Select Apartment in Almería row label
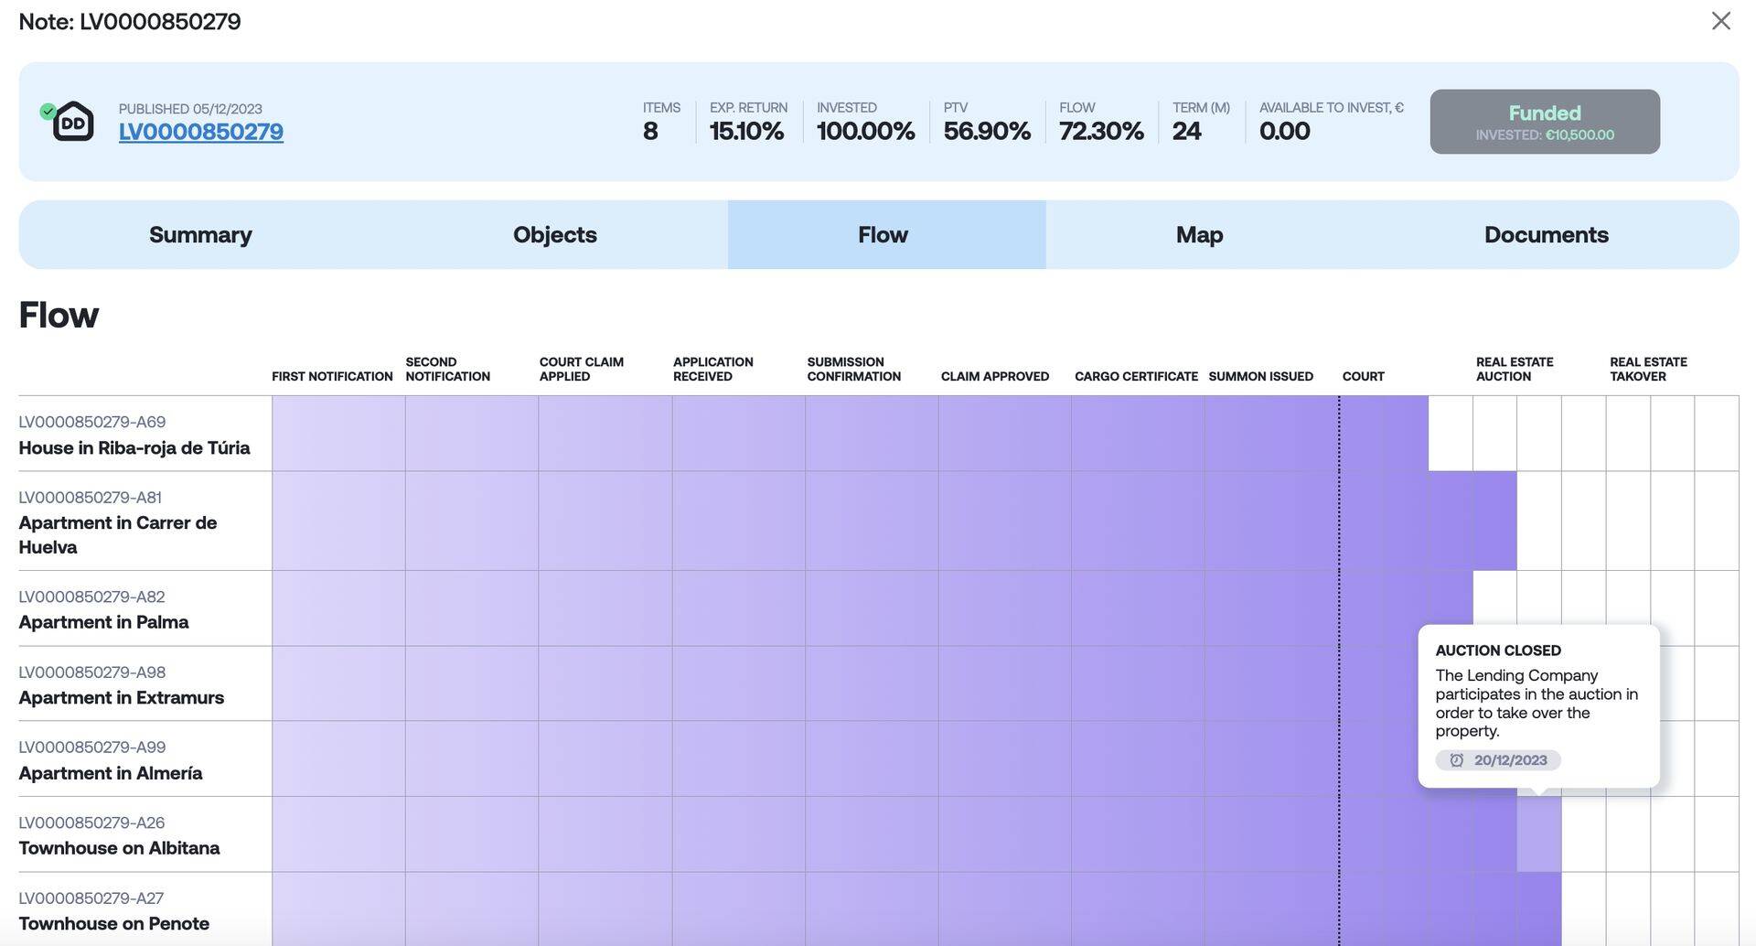 tap(111, 773)
